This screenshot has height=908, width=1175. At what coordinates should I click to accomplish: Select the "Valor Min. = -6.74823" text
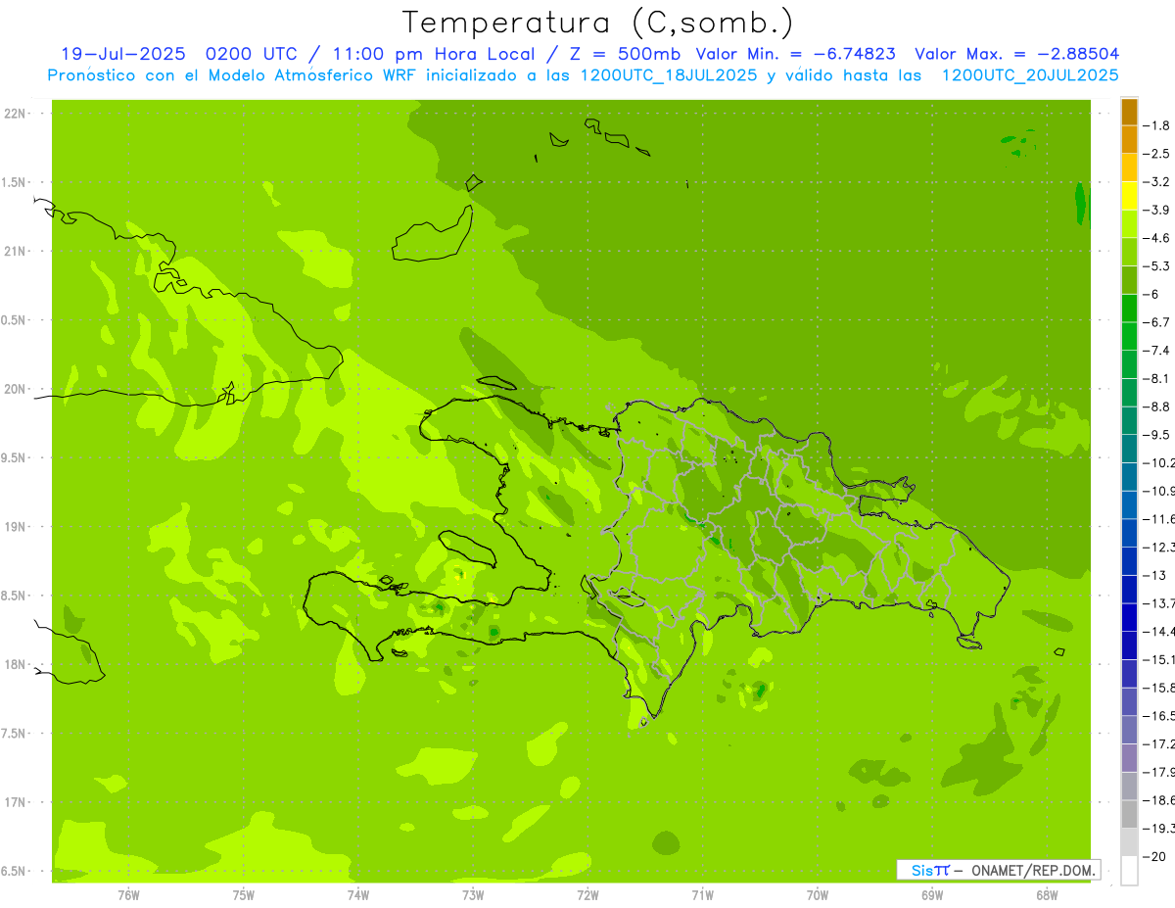[797, 54]
